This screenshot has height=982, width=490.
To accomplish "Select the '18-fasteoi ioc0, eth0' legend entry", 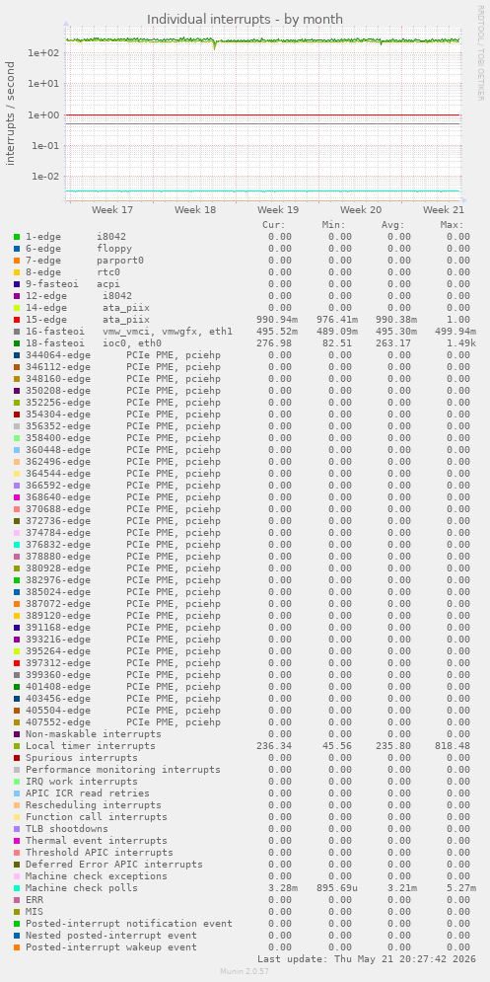I will (94, 343).
